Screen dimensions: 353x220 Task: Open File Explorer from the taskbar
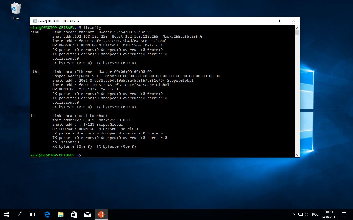pyautogui.click(x=61, y=215)
